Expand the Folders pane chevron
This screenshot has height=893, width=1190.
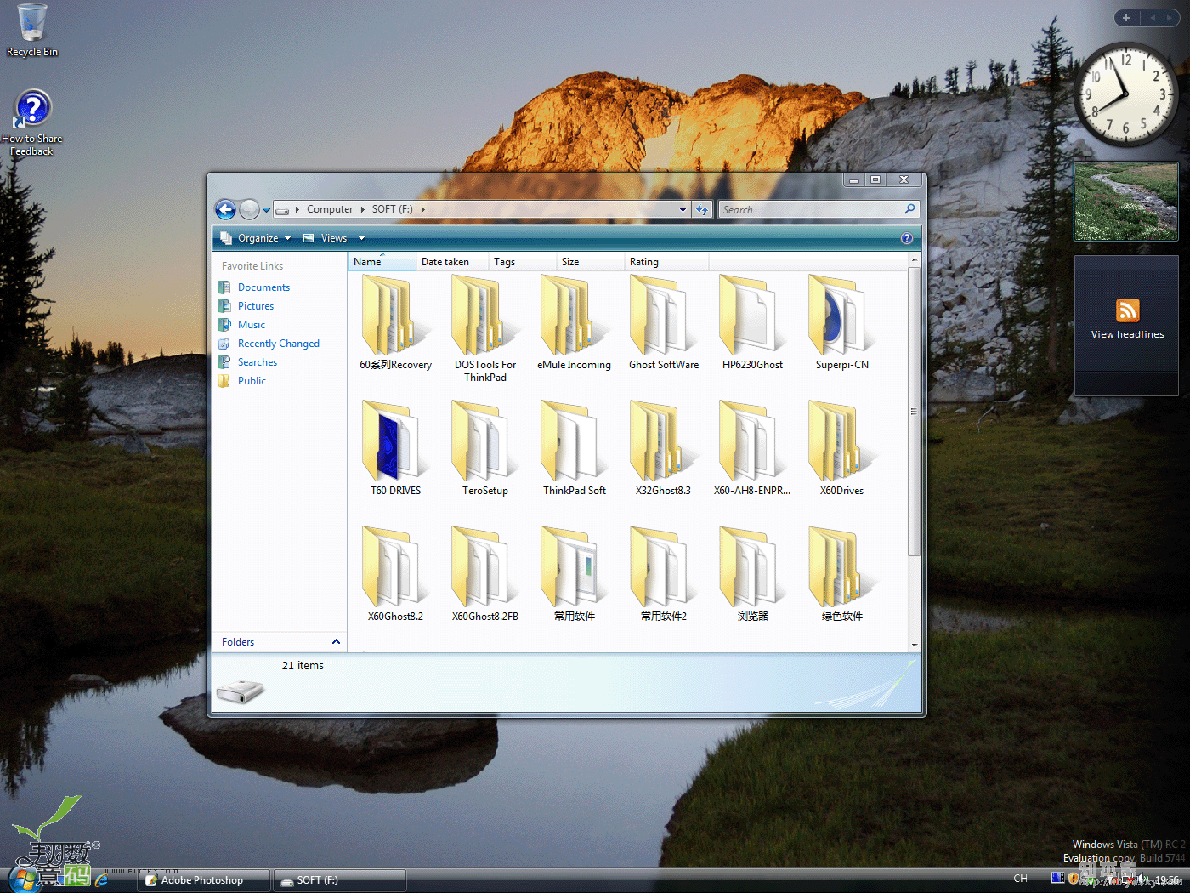[336, 642]
